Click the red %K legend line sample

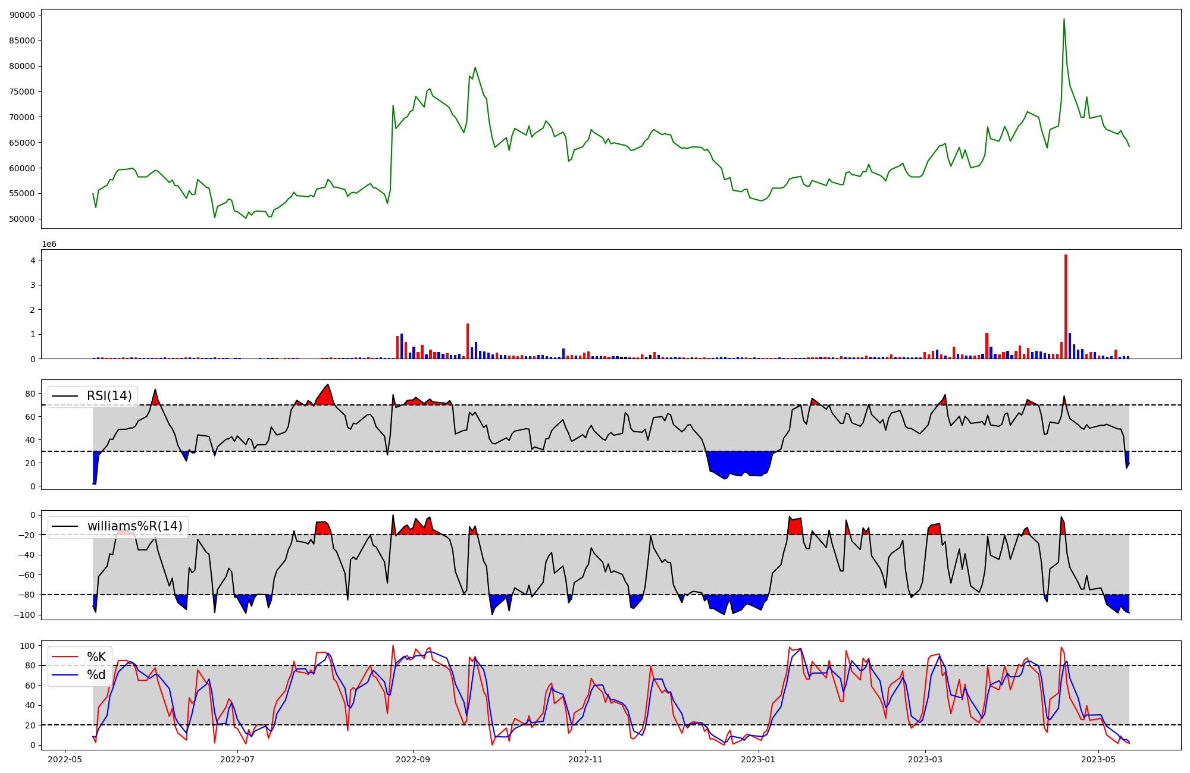65,656
